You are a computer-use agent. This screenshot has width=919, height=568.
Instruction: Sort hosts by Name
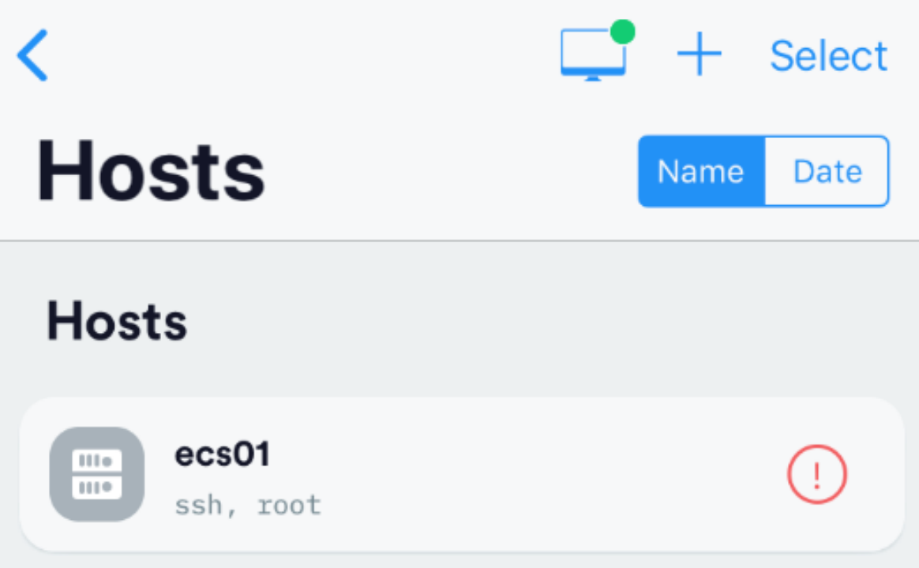coord(701,171)
